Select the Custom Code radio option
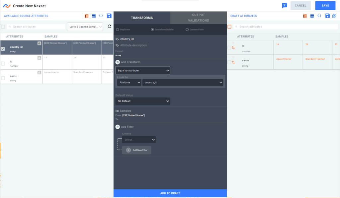Screen dimensions: 340x198 pos(187,30)
